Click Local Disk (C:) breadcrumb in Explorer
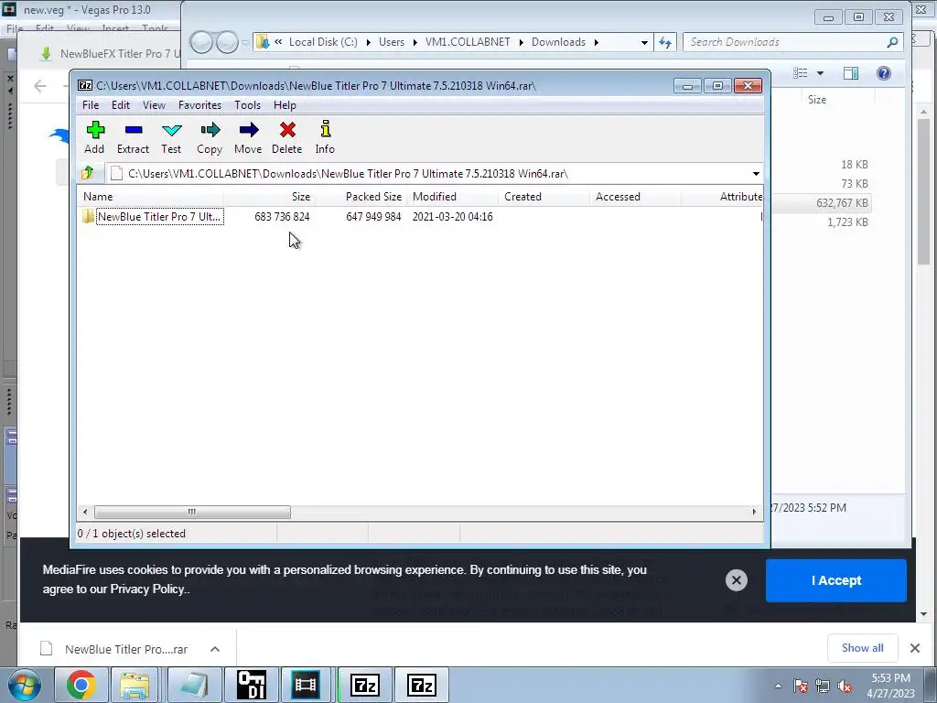This screenshot has width=937, height=703. pyautogui.click(x=323, y=42)
